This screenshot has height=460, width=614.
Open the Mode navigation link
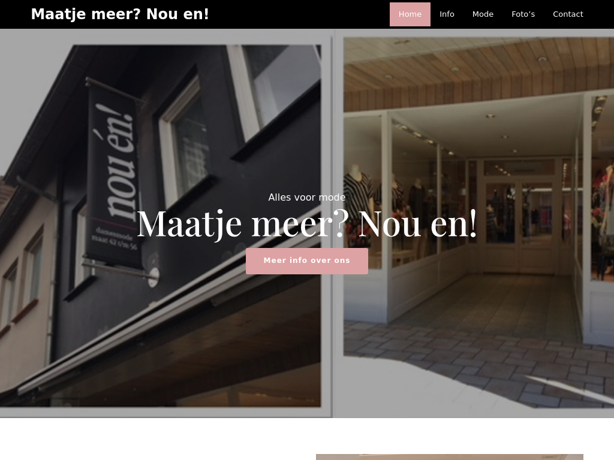(x=483, y=14)
